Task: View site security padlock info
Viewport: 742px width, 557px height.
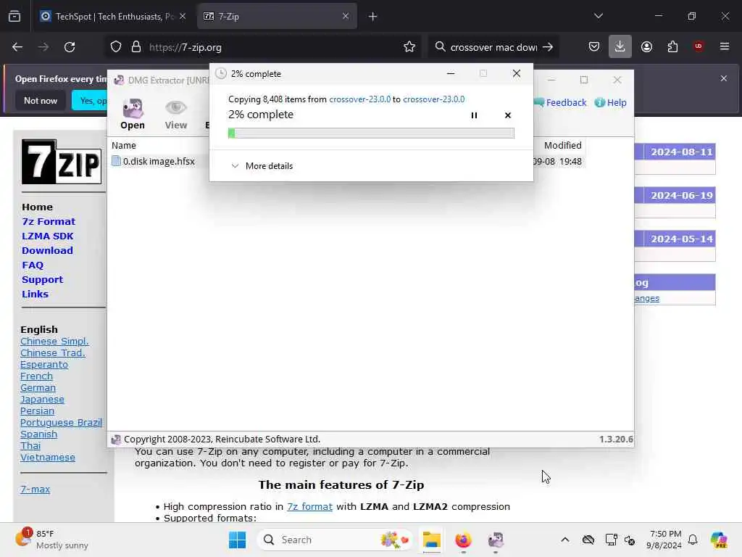Action: click(x=136, y=47)
